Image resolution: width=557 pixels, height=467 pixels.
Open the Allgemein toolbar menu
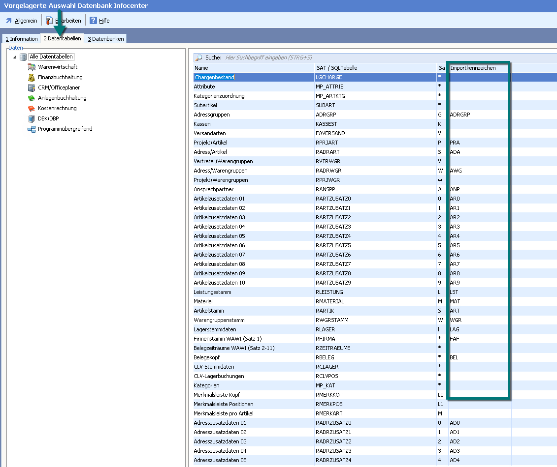coord(21,21)
